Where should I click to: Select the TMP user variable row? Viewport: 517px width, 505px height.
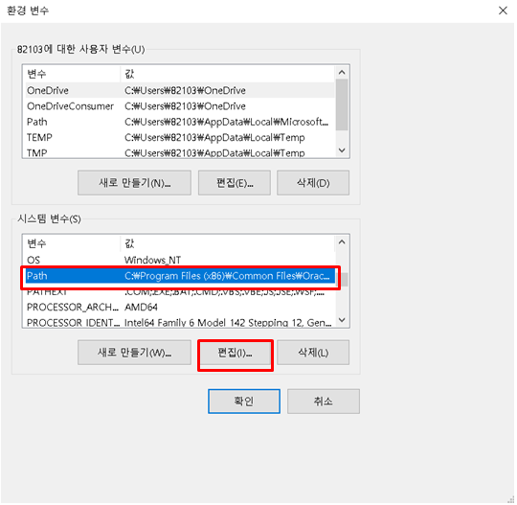(x=180, y=152)
